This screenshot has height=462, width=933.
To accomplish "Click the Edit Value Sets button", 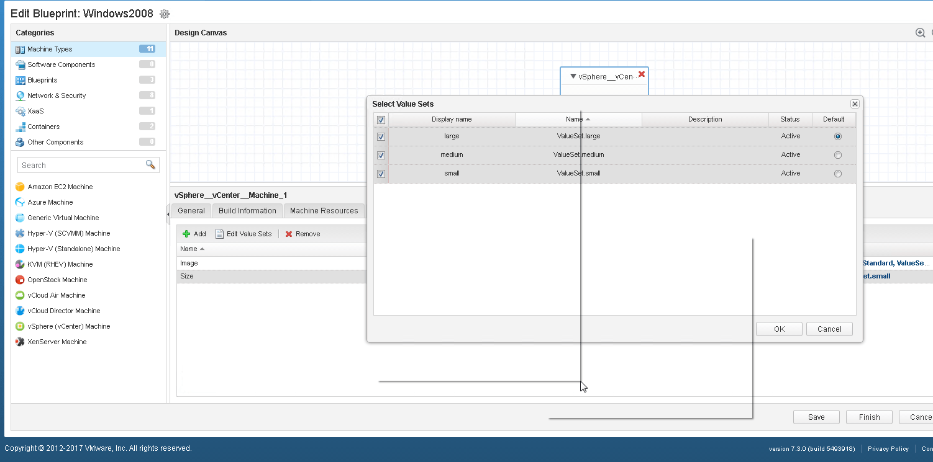I will click(243, 234).
